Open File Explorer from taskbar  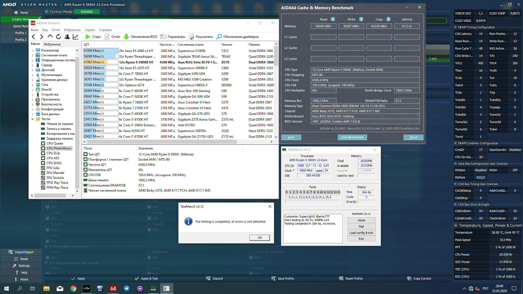point(46,289)
